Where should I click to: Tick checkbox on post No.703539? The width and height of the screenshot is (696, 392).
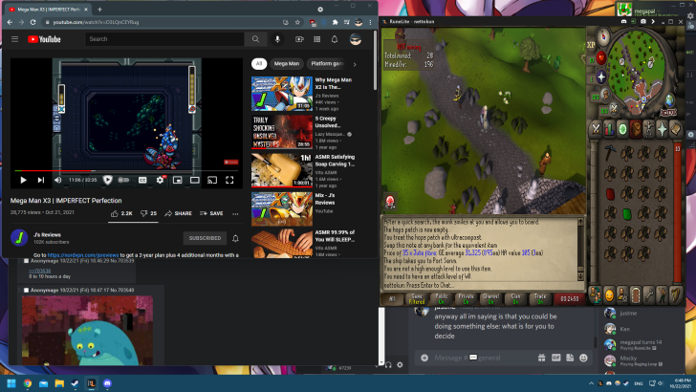26,261
